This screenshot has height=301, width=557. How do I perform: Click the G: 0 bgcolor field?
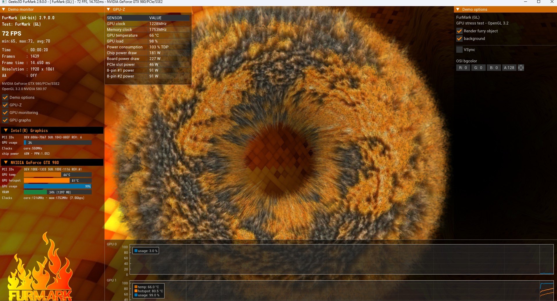[478, 68]
